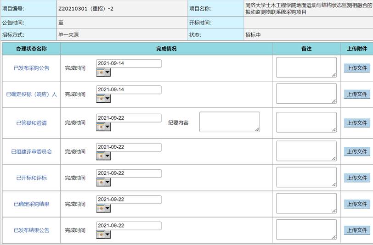Open the 已组建评审委员会 status link
The height and width of the screenshot is (245, 373).
click(x=31, y=151)
